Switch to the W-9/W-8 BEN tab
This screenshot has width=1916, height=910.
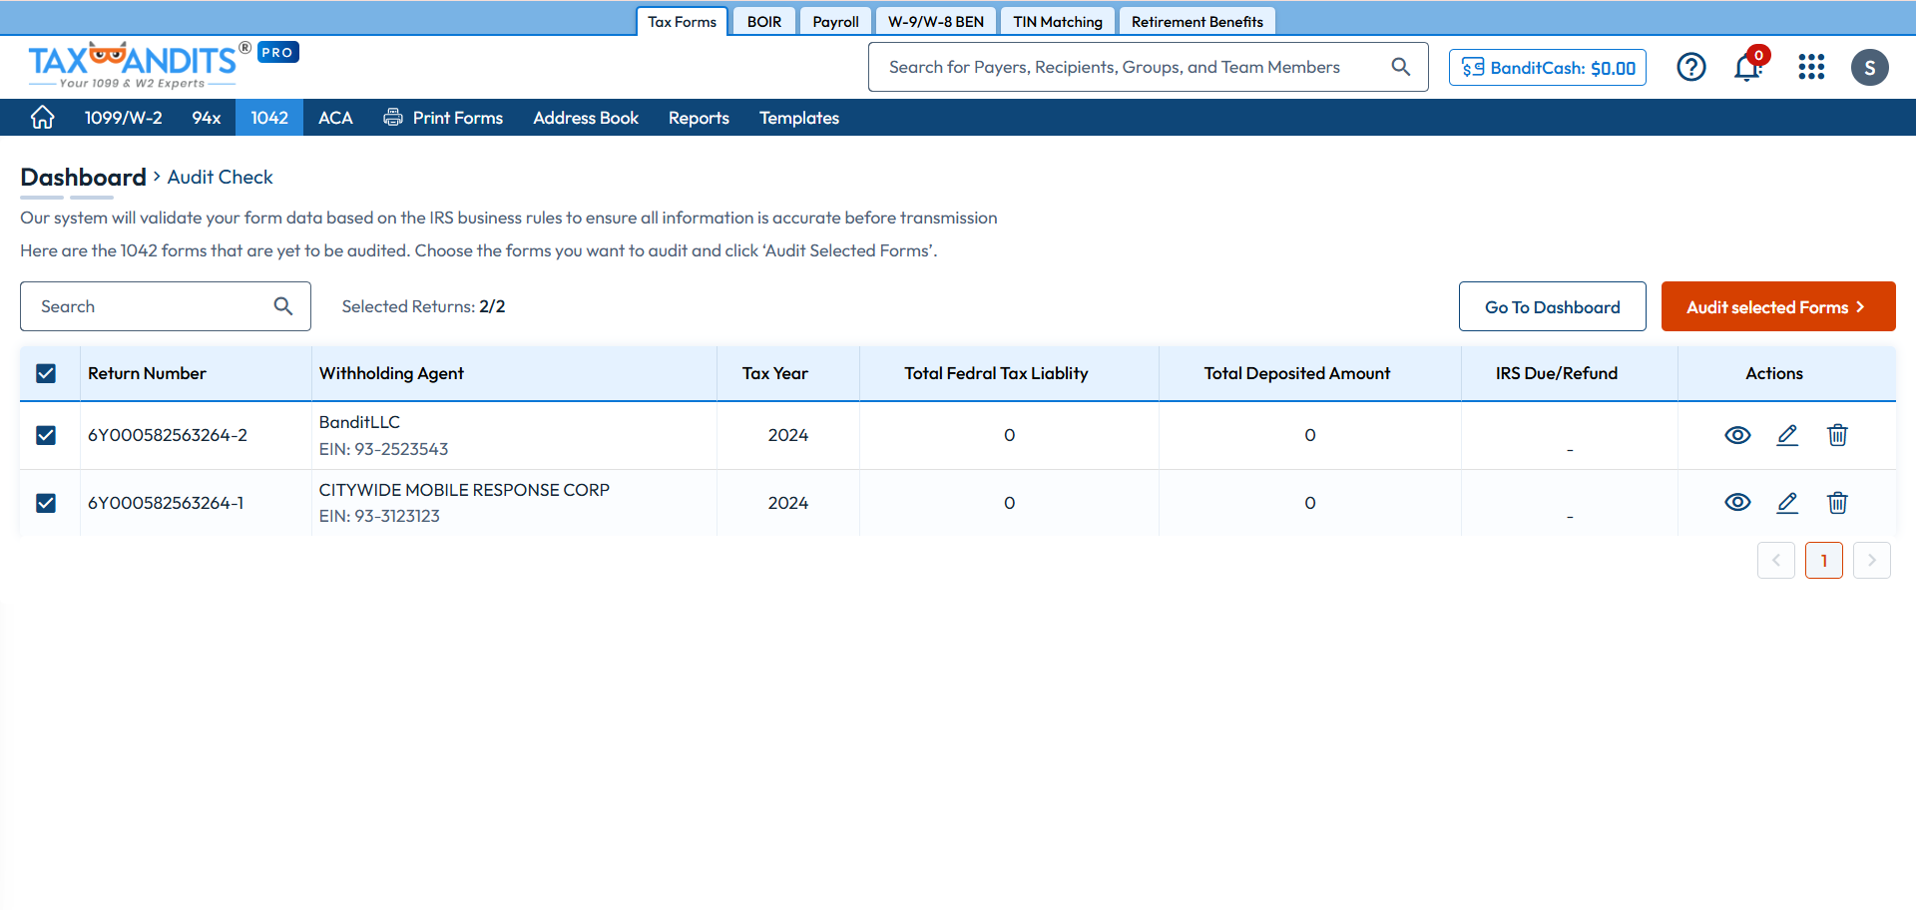point(936,21)
